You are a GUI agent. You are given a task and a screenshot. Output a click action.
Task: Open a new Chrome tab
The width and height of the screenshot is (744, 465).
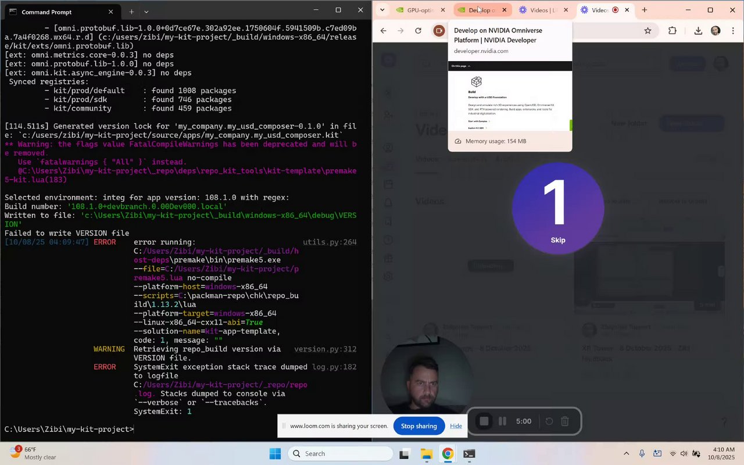644,10
